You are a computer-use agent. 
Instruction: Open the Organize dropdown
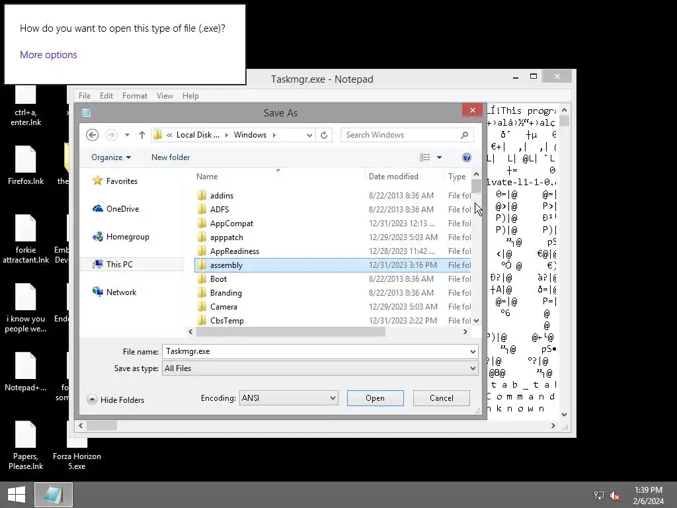click(x=111, y=157)
